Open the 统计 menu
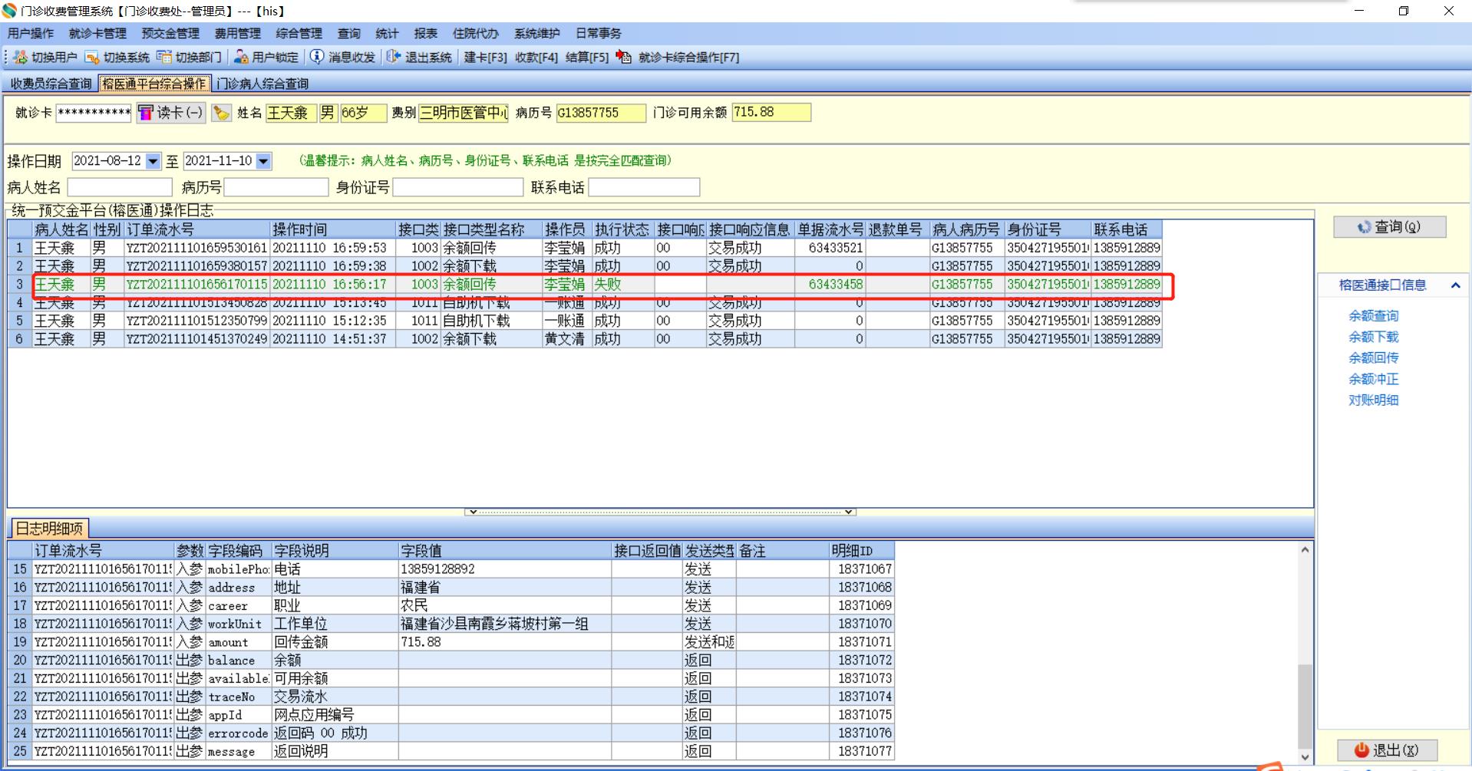1472x771 pixels. click(x=387, y=34)
